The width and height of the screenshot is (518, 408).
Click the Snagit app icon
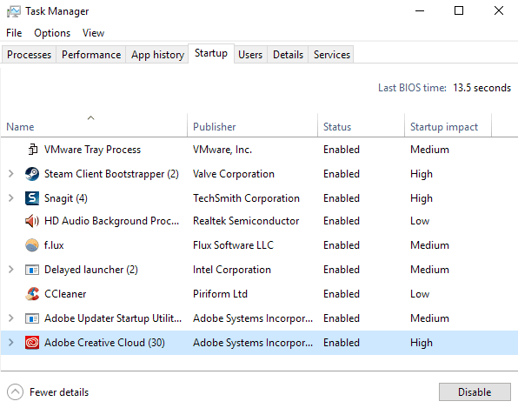32,198
